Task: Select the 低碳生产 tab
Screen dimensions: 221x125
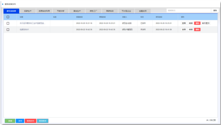Action: tap(28, 11)
